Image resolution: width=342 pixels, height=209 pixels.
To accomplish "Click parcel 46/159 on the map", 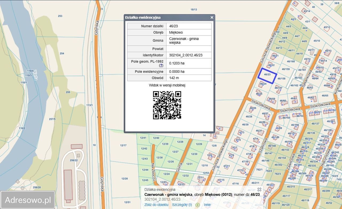I will click(286, 69).
